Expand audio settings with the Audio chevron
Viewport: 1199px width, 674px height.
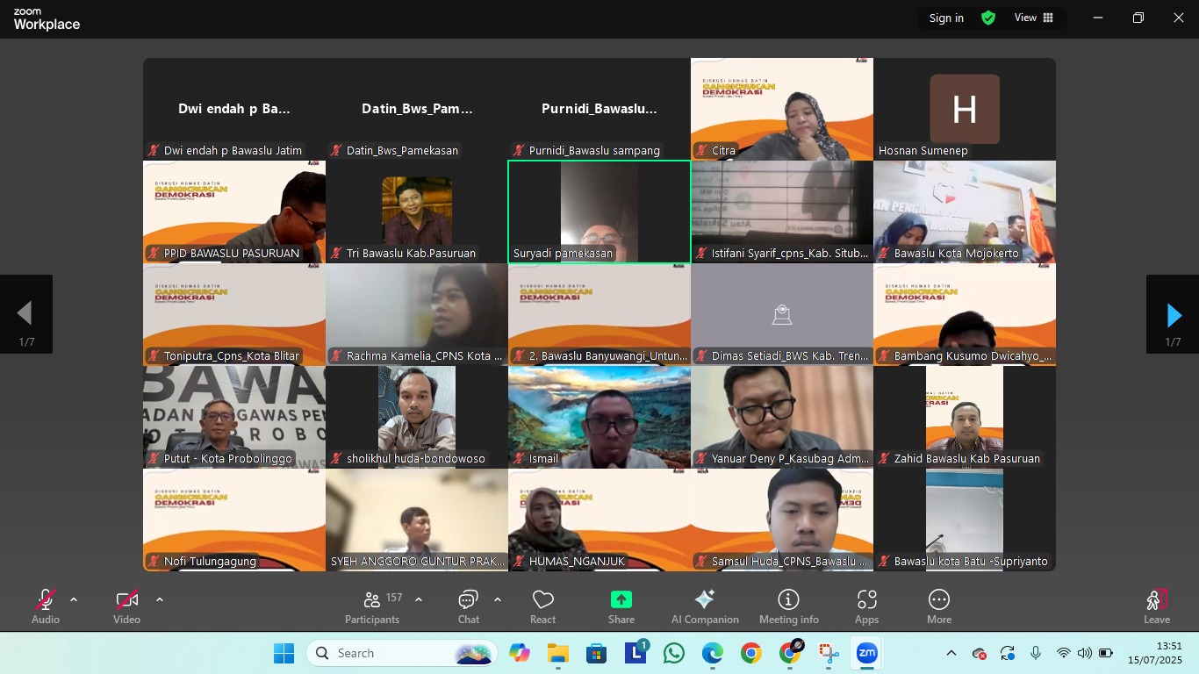coord(73,600)
